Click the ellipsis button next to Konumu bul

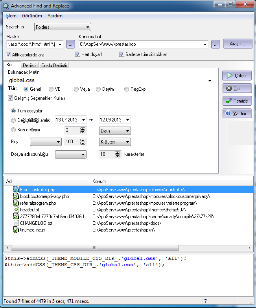click(x=215, y=44)
